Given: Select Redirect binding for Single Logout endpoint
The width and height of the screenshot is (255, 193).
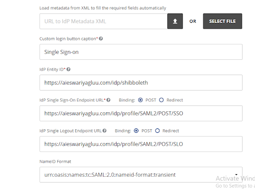Looking at the screenshot, I should [x=157, y=131].
